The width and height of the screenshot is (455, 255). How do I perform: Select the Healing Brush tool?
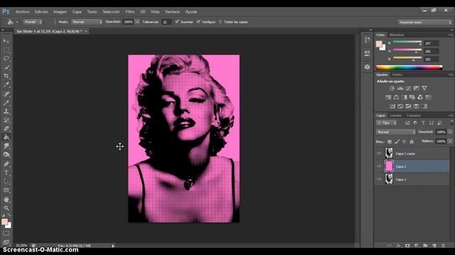coord(6,94)
